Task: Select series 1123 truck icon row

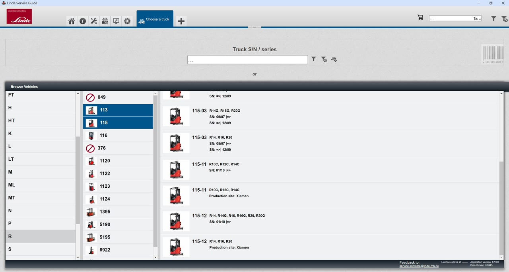Action: coord(118,186)
